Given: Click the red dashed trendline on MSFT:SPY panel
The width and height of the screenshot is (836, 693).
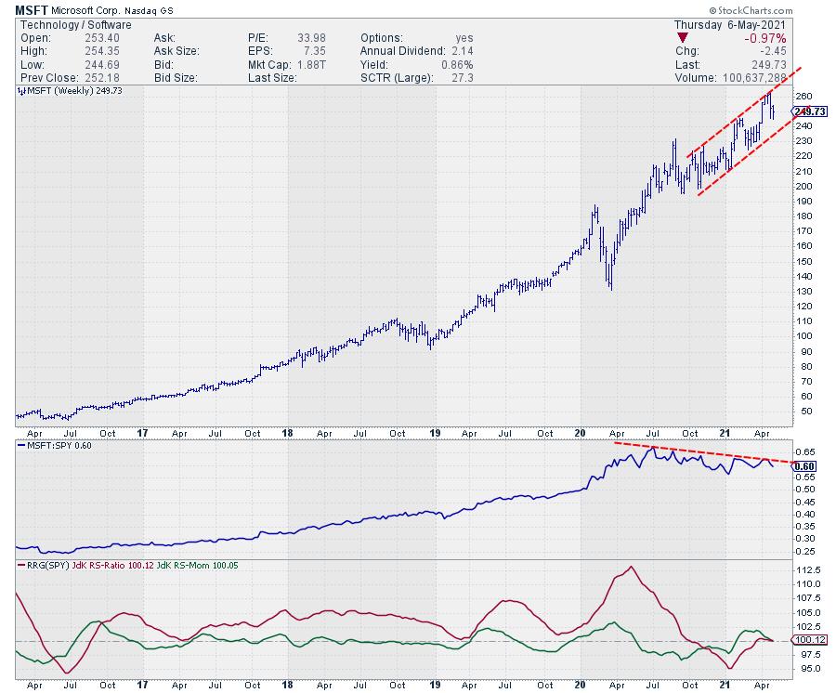Looking at the screenshot, I should pyautogui.click(x=704, y=452).
